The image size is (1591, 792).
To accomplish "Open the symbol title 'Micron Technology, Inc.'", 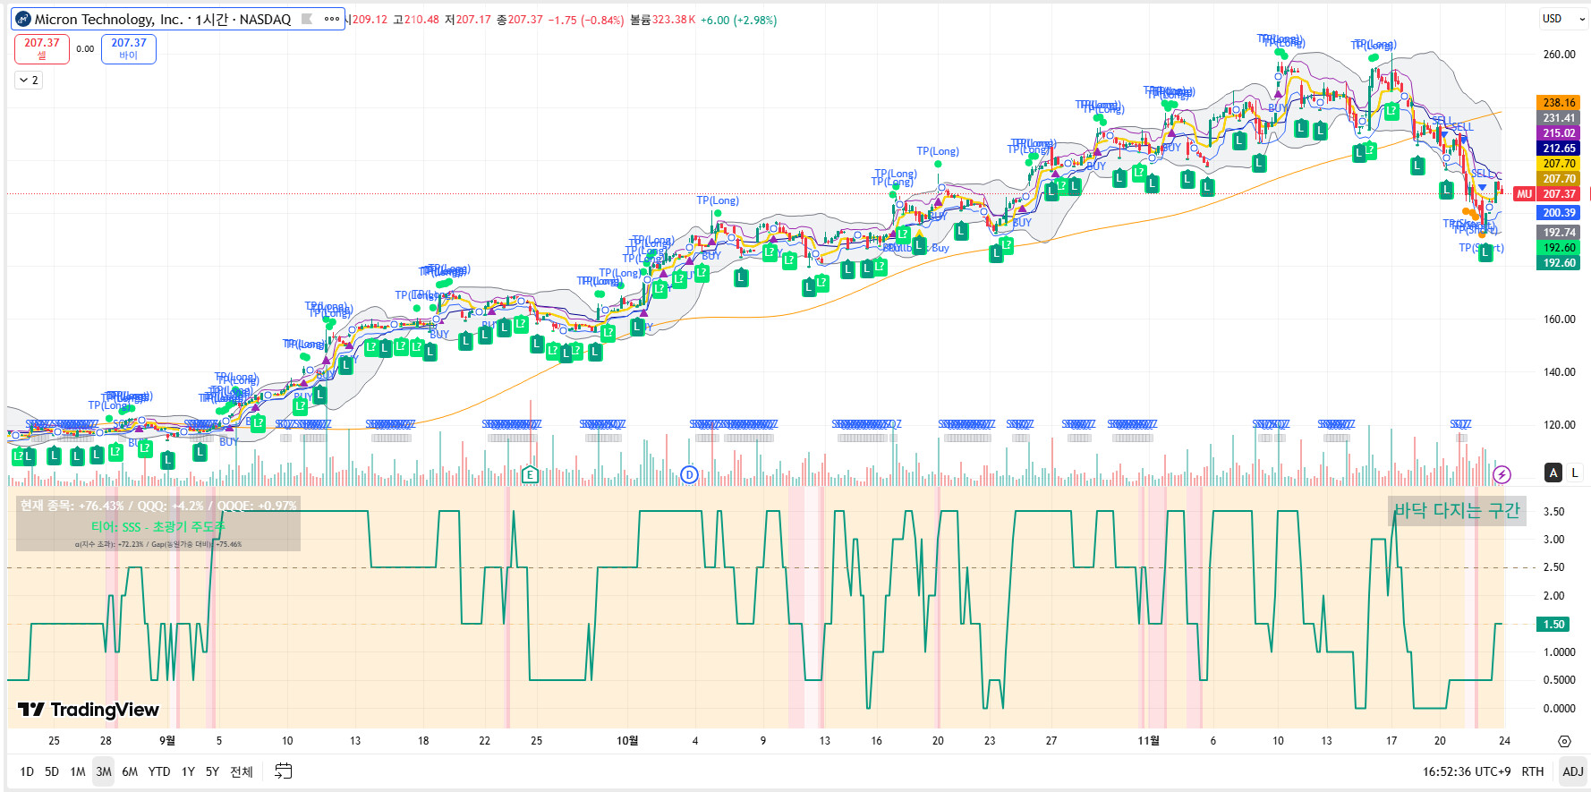I will pyautogui.click(x=108, y=19).
